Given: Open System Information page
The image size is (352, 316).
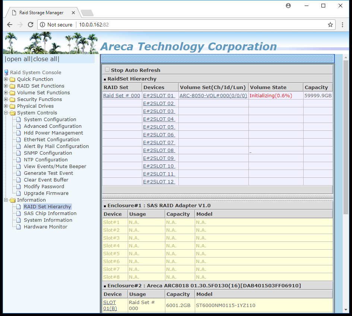Looking at the screenshot, I should point(48,220).
